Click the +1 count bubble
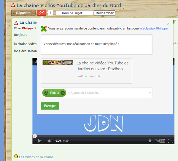Viewport: 178px width, 161px height. click(50, 13)
